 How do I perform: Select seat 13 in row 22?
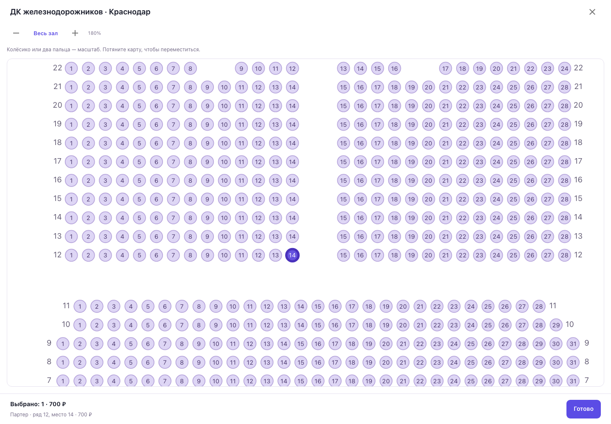(x=343, y=69)
